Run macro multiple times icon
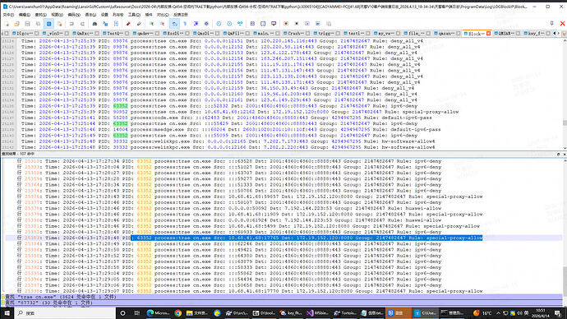 (x=318, y=24)
